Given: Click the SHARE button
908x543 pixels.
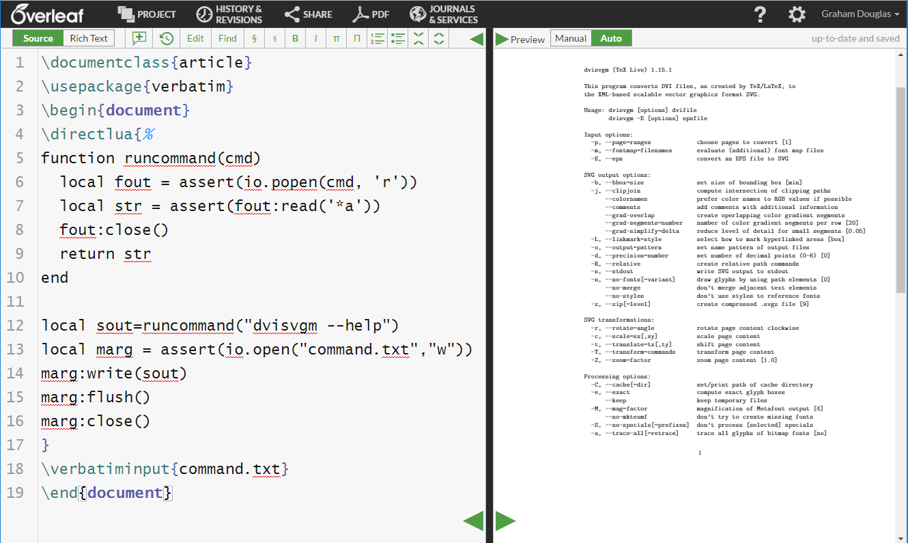Looking at the screenshot, I should point(309,14).
